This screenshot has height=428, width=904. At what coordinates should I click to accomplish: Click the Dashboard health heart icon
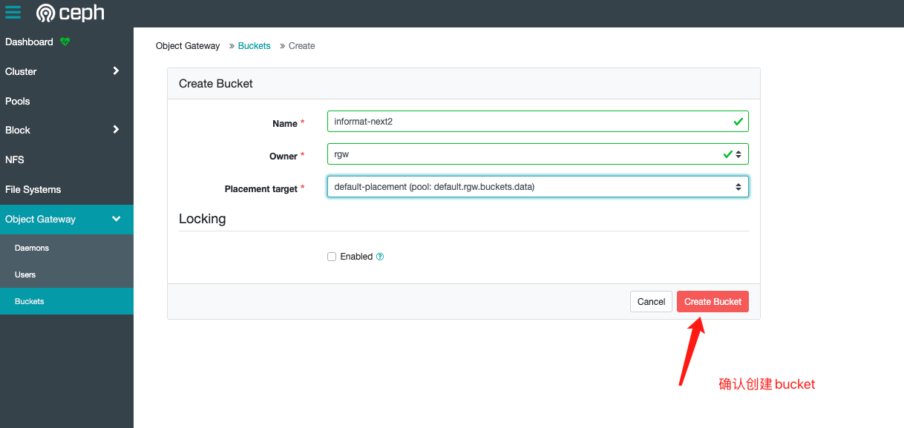(x=65, y=42)
